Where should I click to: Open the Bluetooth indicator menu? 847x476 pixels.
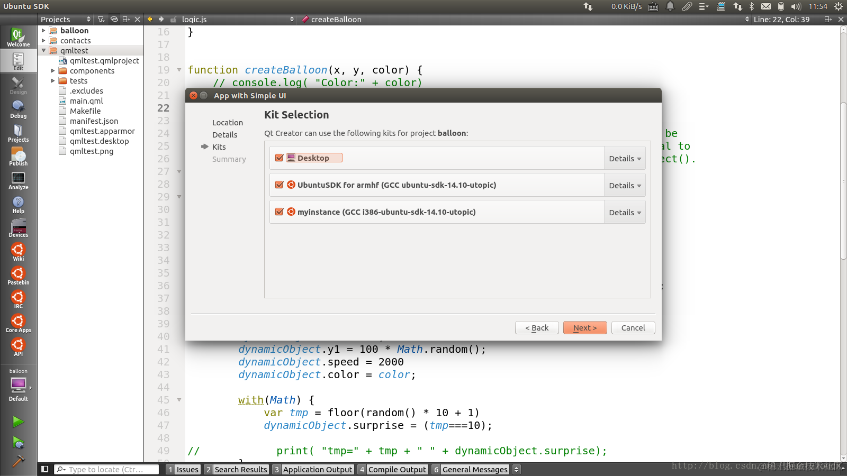[x=752, y=6]
